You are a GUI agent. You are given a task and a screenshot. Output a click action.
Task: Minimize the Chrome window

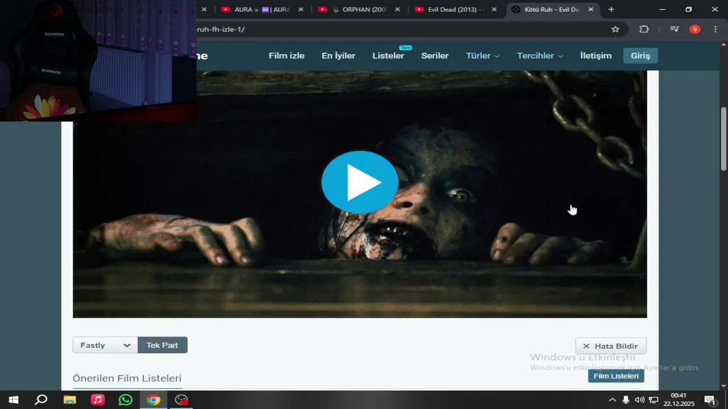click(663, 10)
